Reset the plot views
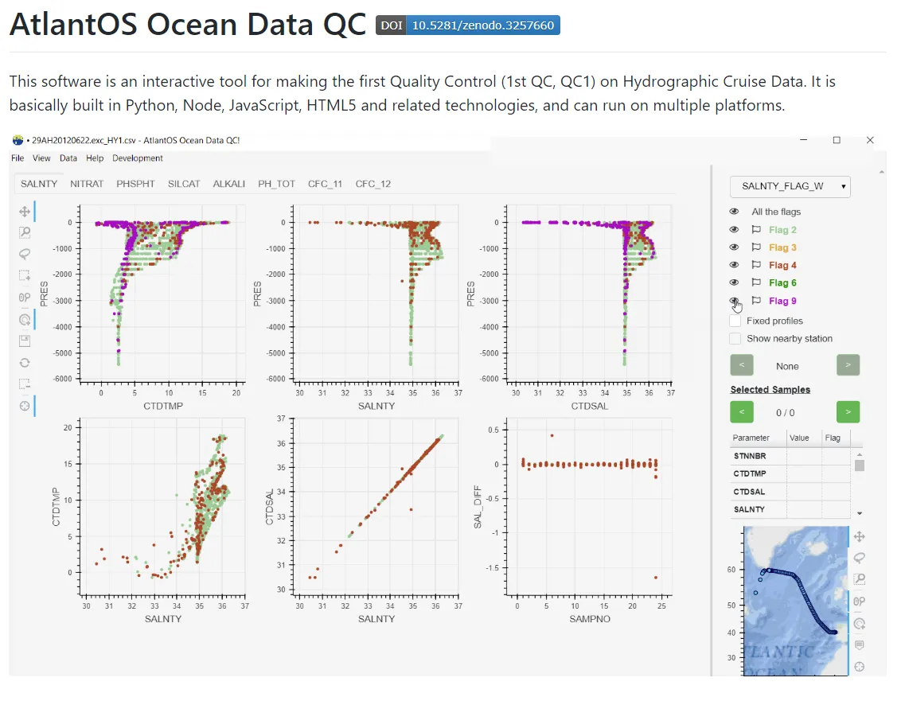Screen dimensions: 905x701 [25, 362]
